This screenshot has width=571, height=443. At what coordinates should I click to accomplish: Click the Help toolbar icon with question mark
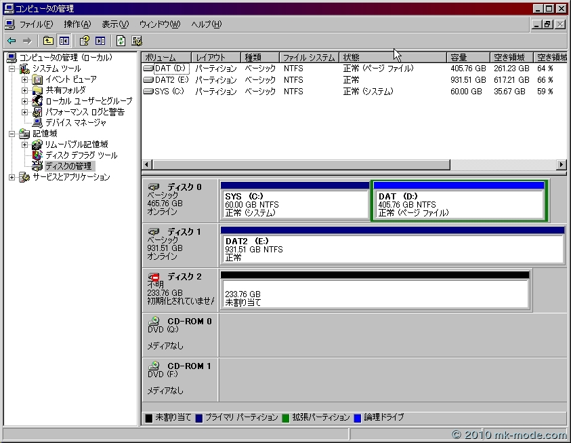[85, 41]
